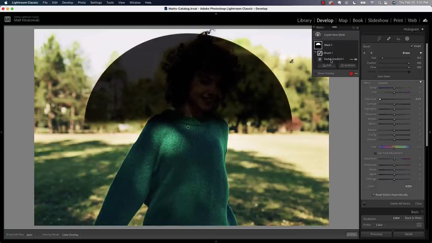432x243 pixels.
Task: Select the Masking tool icon
Action: [407, 39]
